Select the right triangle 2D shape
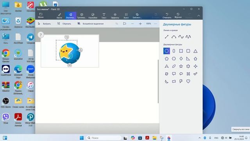250x141 pixels. (x=188, y=59)
